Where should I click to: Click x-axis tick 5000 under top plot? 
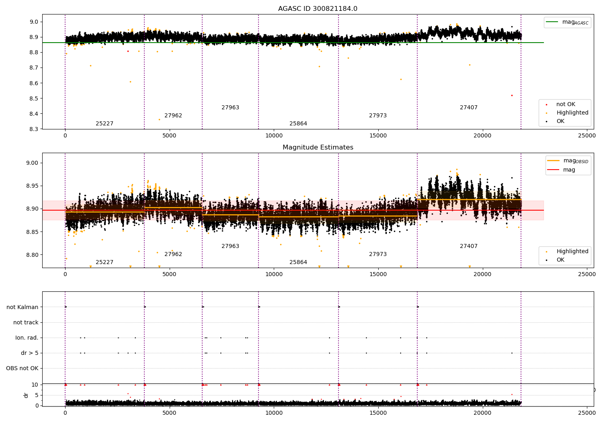(x=169, y=136)
